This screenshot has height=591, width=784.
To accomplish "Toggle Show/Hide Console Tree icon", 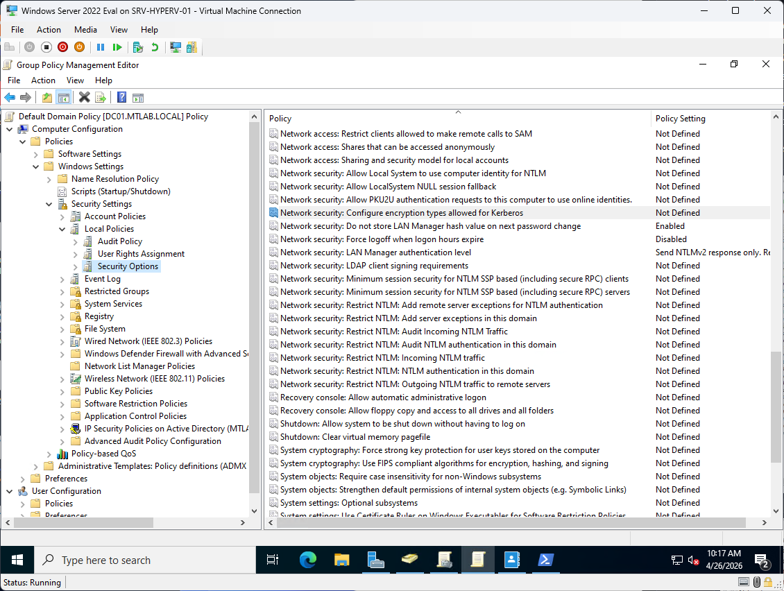I will pos(64,98).
